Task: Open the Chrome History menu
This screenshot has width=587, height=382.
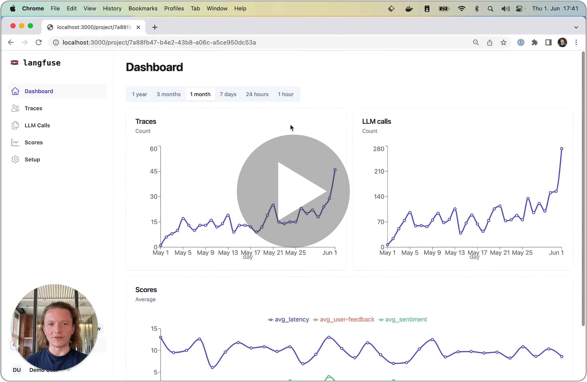Action: pyautogui.click(x=112, y=8)
